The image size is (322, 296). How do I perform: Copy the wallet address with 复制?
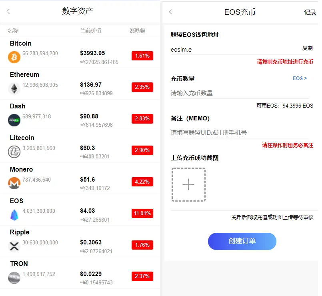click(307, 48)
